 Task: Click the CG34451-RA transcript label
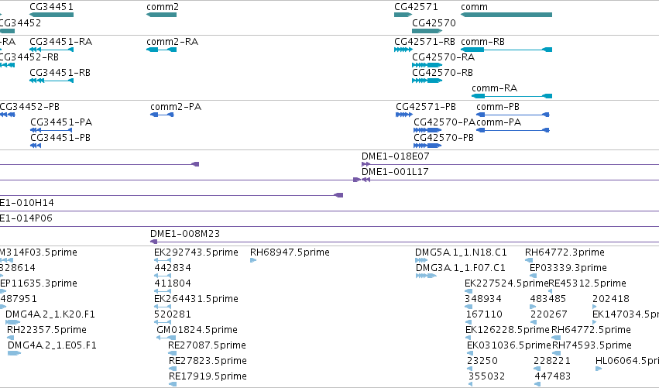[61, 42]
